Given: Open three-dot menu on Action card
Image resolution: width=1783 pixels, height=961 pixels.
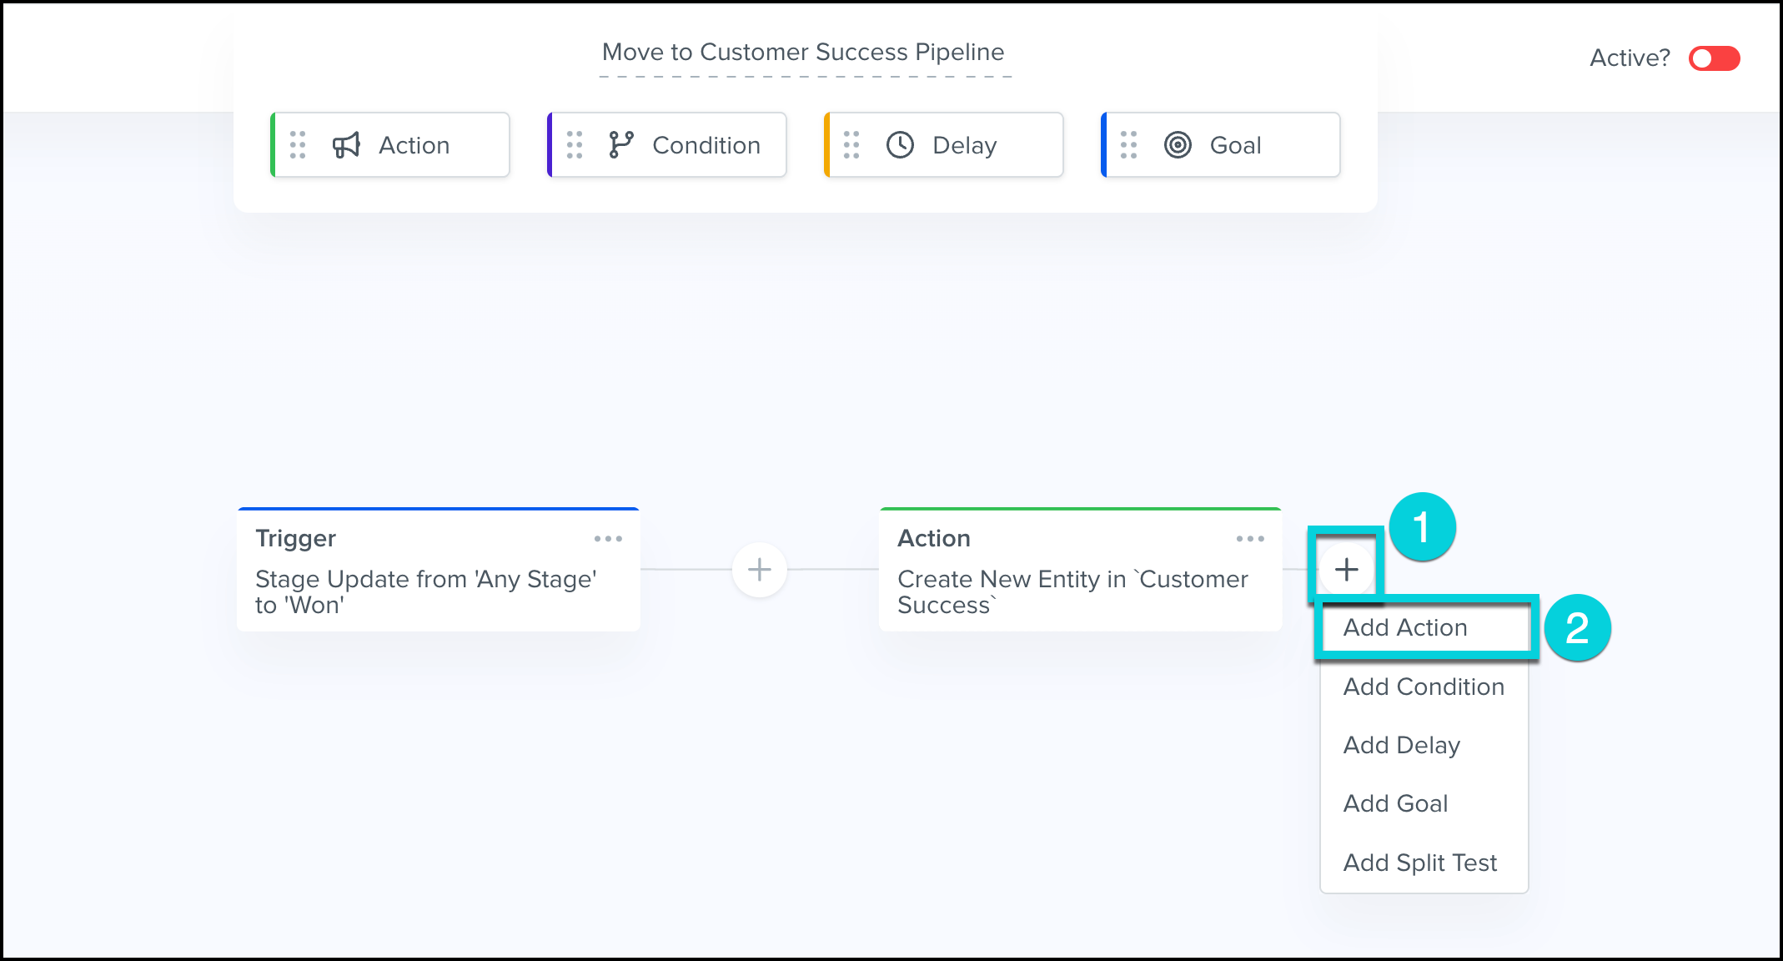Looking at the screenshot, I should 1250,539.
